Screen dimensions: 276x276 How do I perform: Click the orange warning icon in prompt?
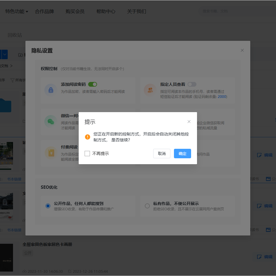(87, 137)
